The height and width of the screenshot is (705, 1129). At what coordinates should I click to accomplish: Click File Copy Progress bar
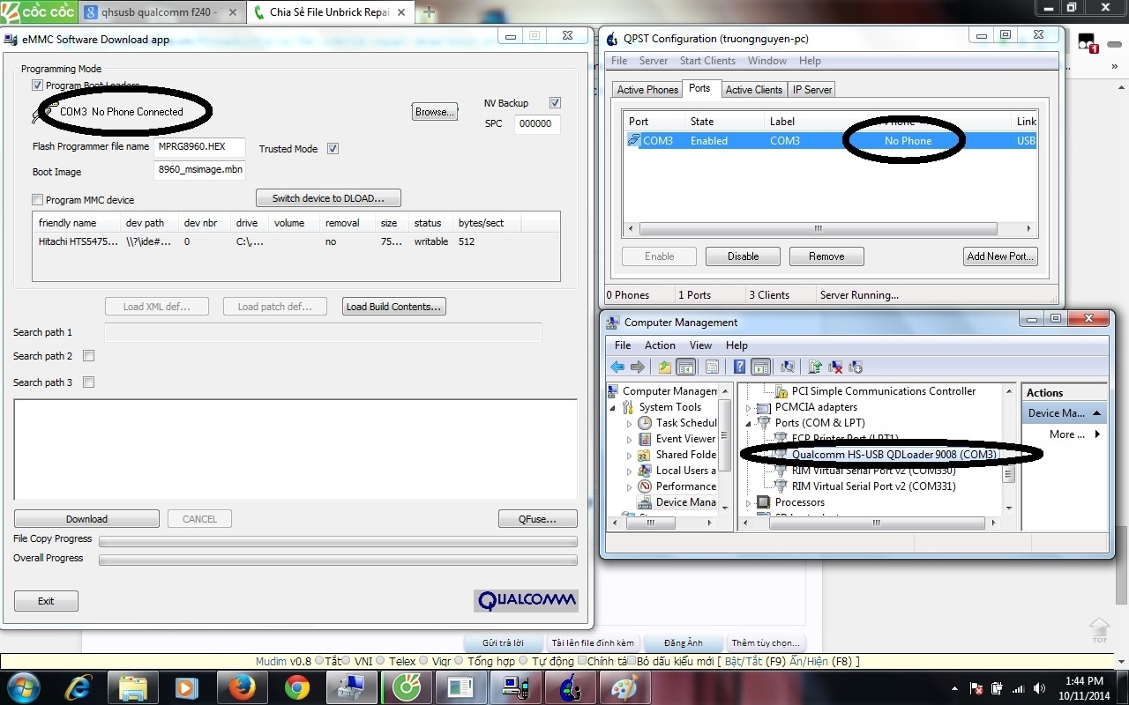[338, 541]
